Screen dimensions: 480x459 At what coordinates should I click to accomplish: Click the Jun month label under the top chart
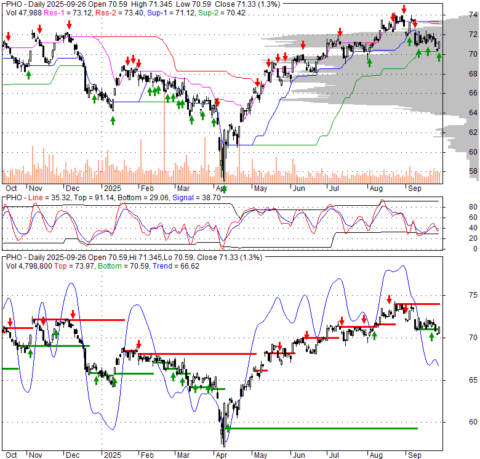298,188
